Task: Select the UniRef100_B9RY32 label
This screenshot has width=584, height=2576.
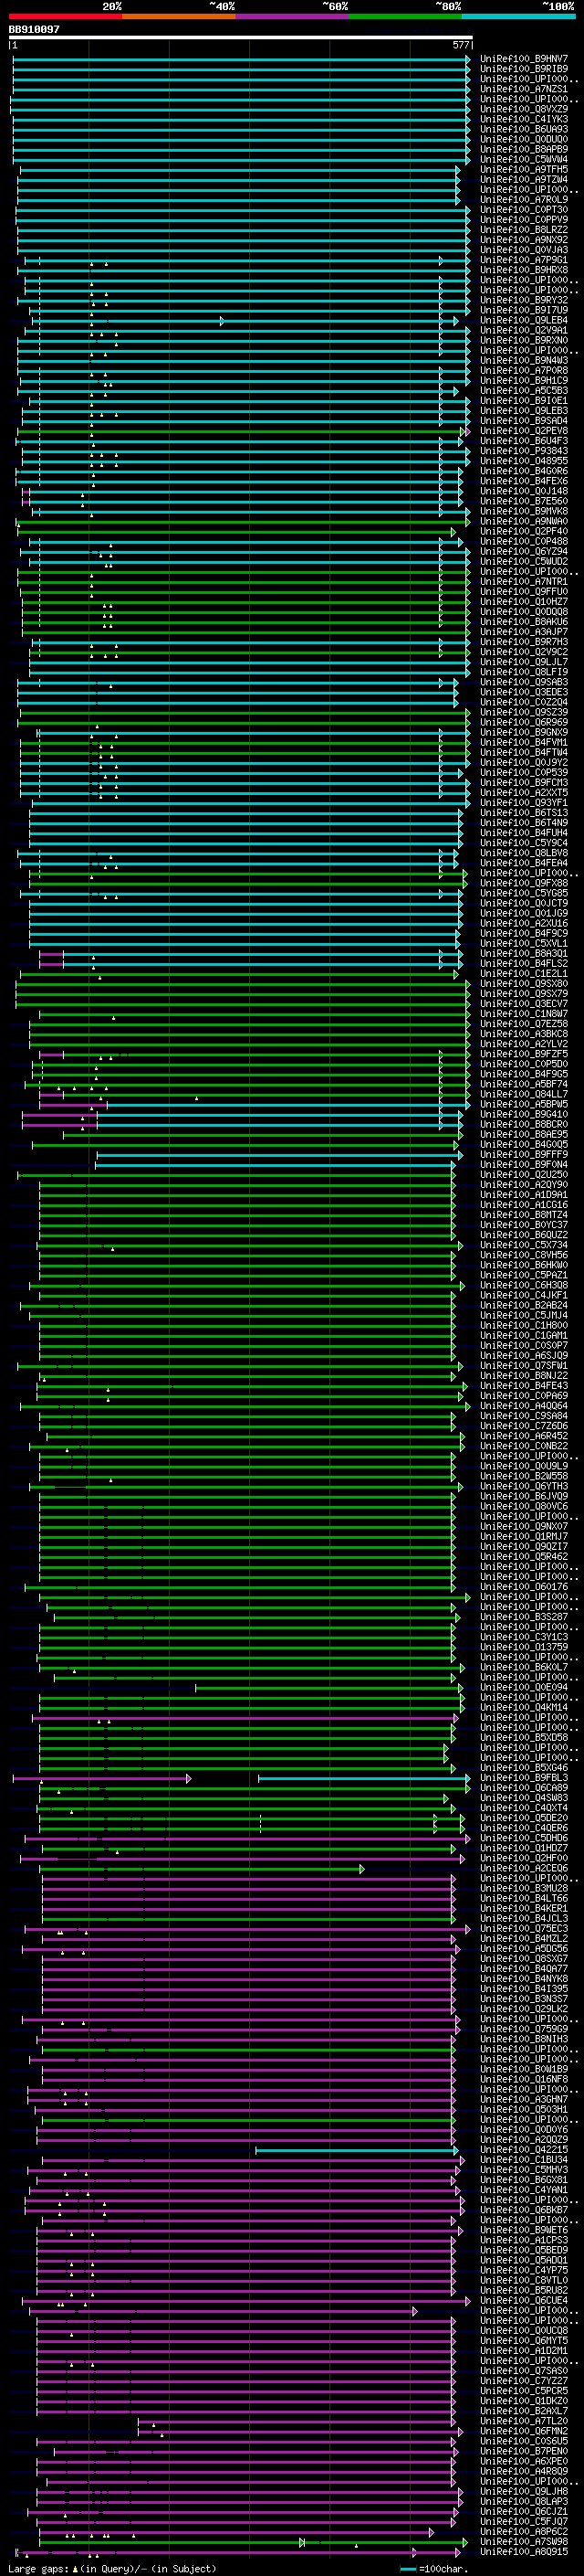Action: pos(524,300)
